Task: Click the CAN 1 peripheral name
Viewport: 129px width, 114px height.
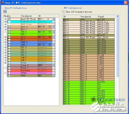Action: pyautogui.click(x=24, y=60)
